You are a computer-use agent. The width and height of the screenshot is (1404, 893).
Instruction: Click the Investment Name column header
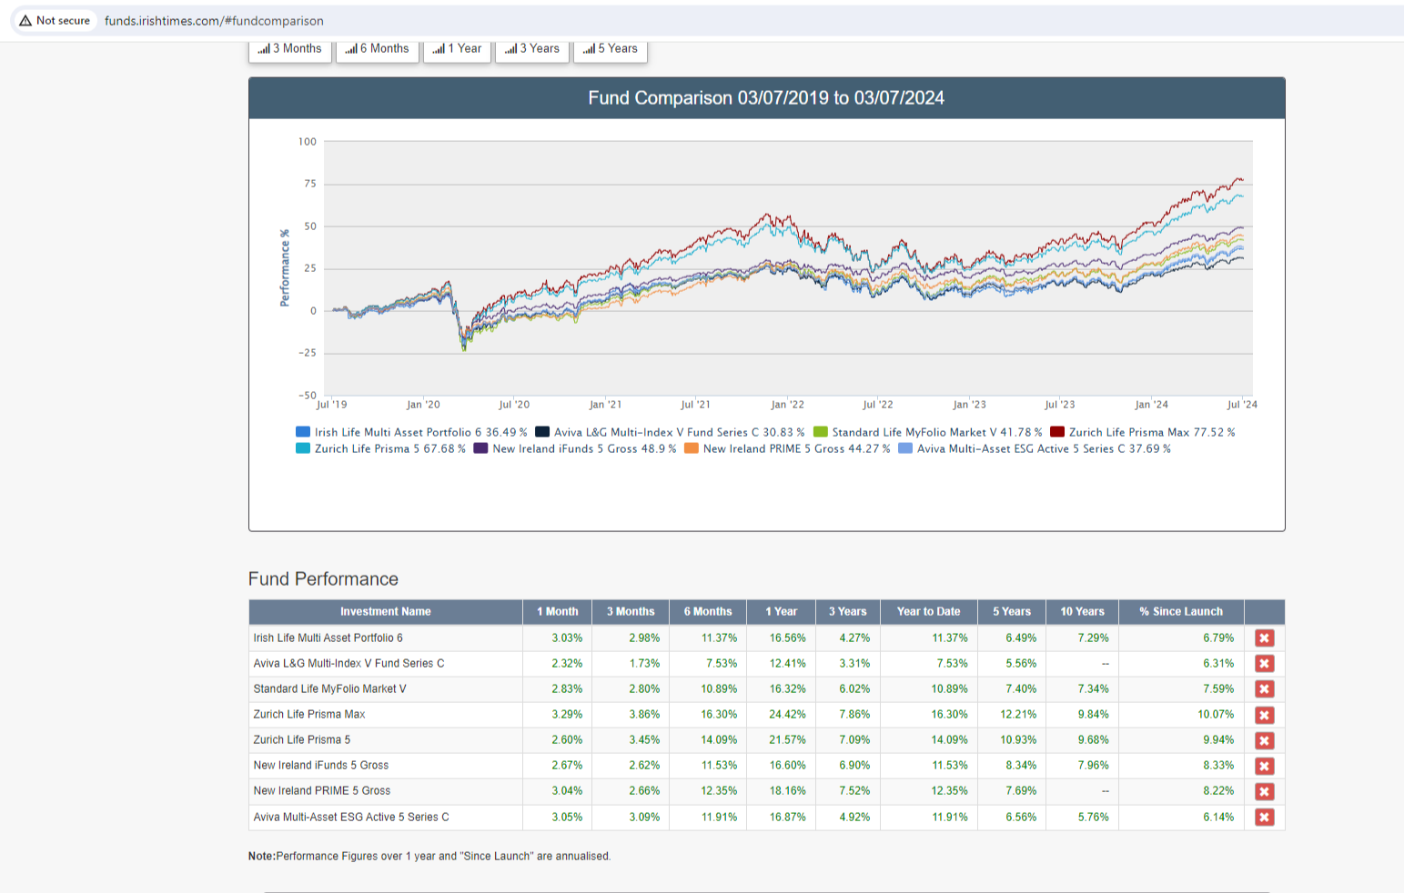pos(386,612)
